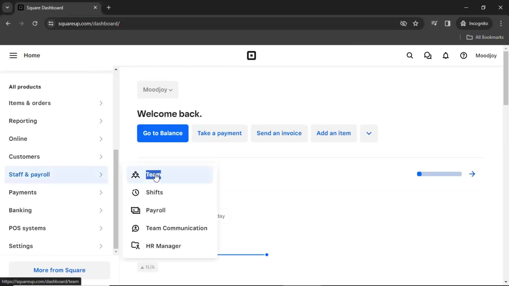The image size is (509, 286).
Task: Select HR Manager menu entry
Action: coord(170,246)
